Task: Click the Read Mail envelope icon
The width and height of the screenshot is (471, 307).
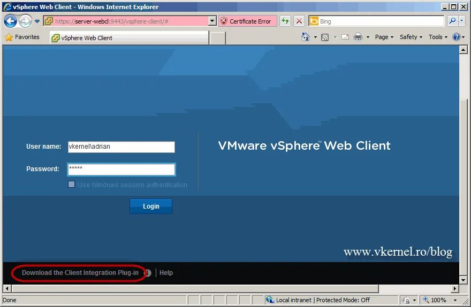Action: coord(345,37)
